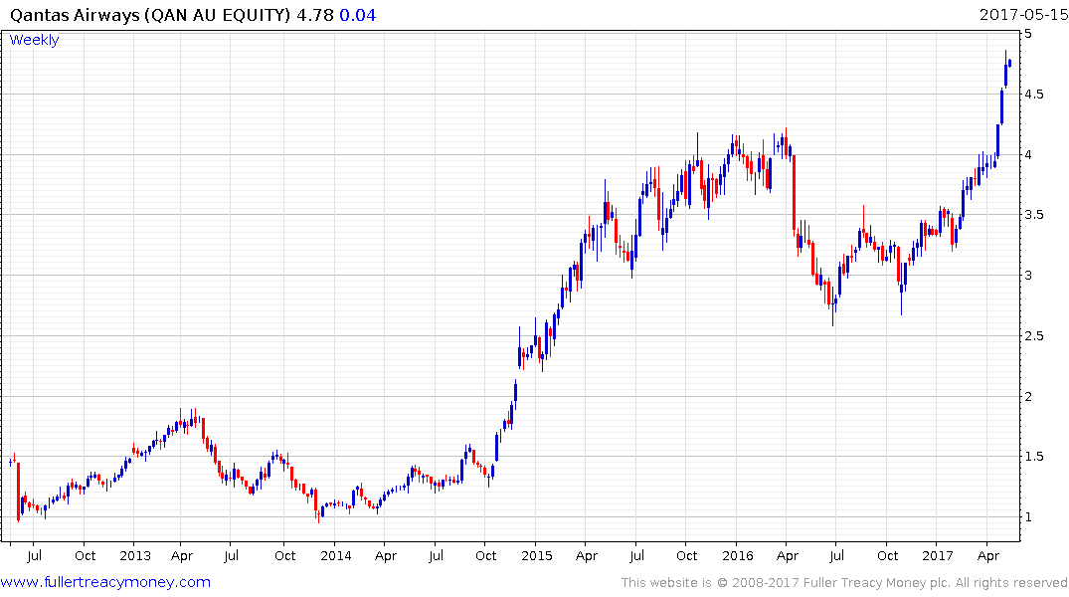Click the 2016 x-axis year label
The width and height of the screenshot is (1069, 597).
tap(738, 555)
